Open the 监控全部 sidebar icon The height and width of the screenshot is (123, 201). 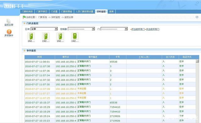[9, 22]
